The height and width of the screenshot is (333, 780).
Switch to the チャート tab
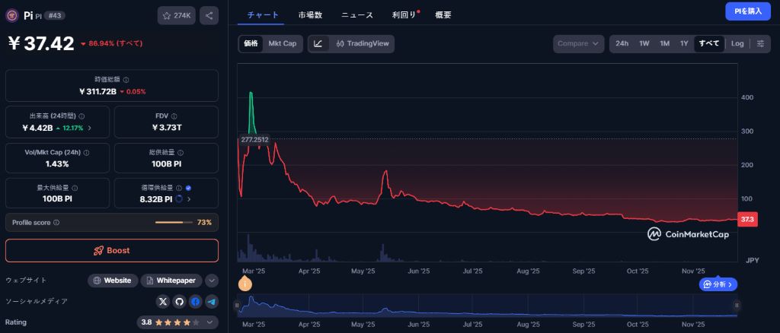(x=263, y=15)
